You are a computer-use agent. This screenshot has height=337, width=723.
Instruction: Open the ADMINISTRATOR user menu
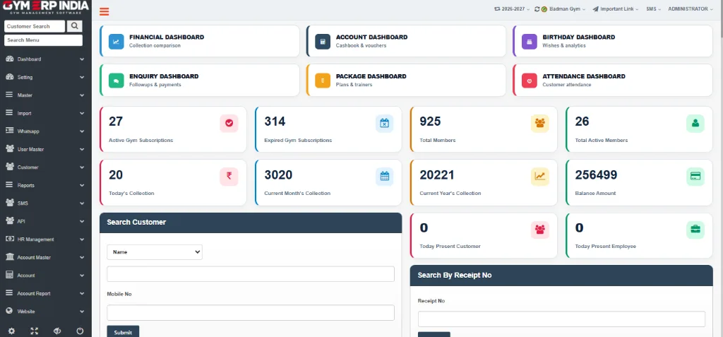tap(691, 8)
